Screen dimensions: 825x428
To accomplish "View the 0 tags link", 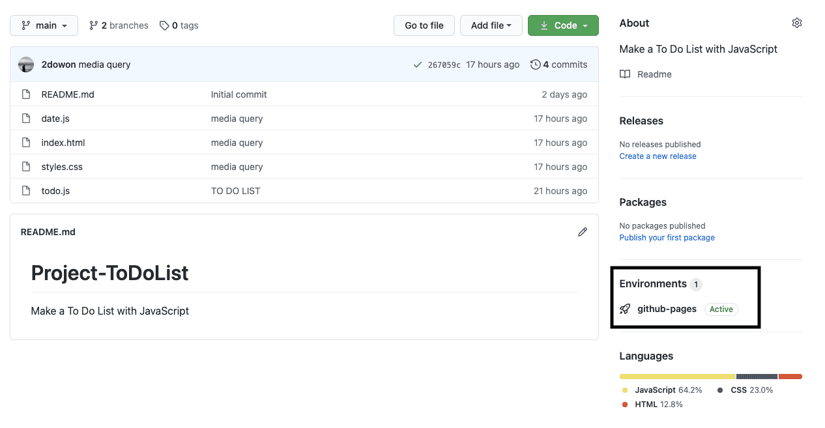I will (179, 25).
